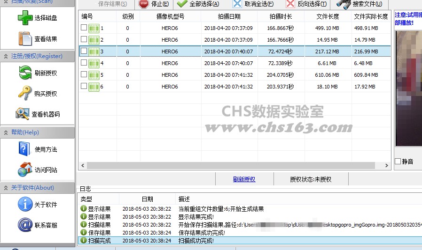This screenshot has height=250, width=422.
Task: Collapse the 关于软件(About) section
Action: 6,188
